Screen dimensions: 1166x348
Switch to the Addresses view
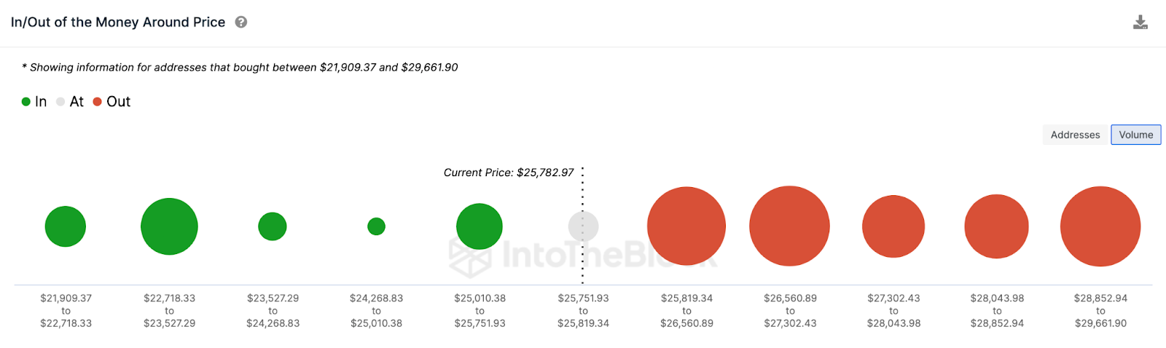[1075, 135]
